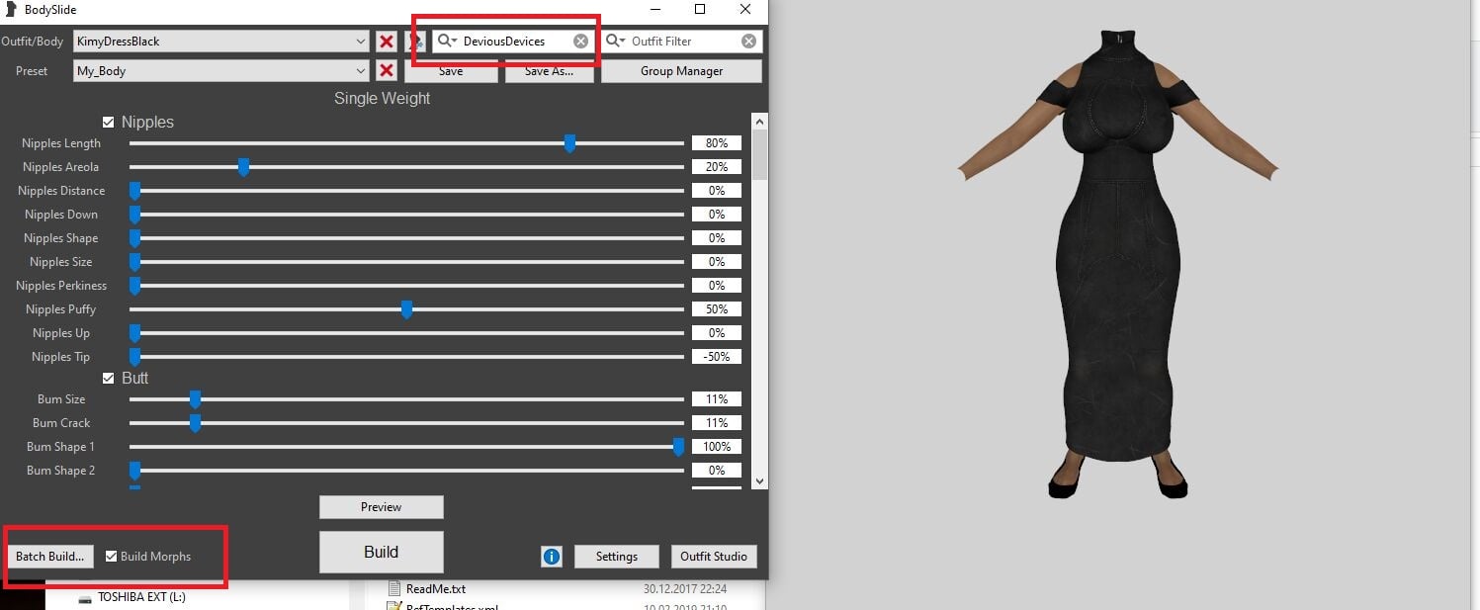Click the Nipples Distance slider handle
The width and height of the screenshot is (1480, 610).
click(x=134, y=192)
